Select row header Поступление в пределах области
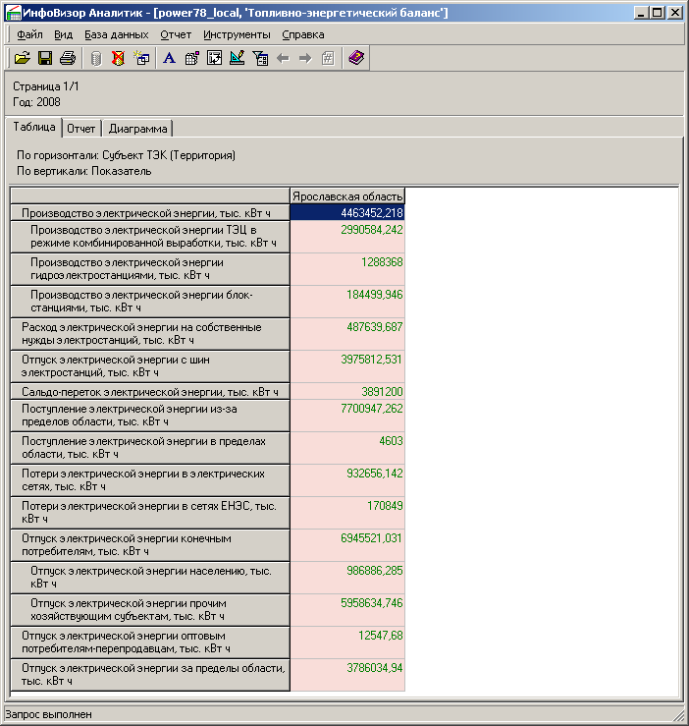 [x=150, y=448]
